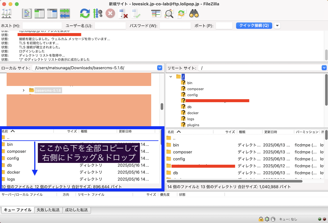Image resolution: width=328 pixels, height=223 pixels.
Task: Select docker in the remote directory tree
Action: (193, 113)
